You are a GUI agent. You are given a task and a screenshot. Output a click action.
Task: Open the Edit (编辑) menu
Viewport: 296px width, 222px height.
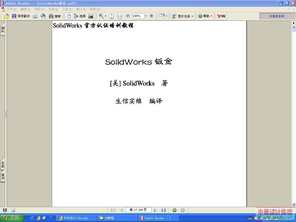pos(25,9)
